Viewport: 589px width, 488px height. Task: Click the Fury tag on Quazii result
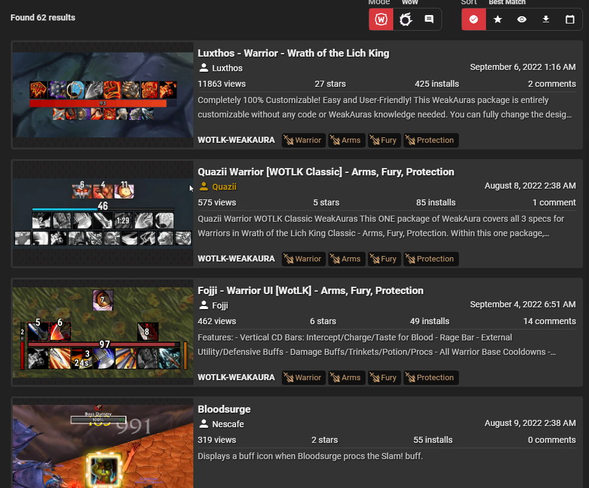pos(384,259)
